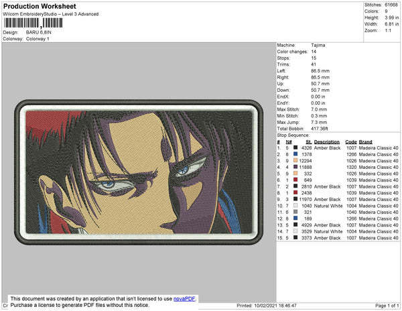This screenshot has height=311, width=402.
Task: Click the machine value 'Tajima'
Action: (318, 45)
